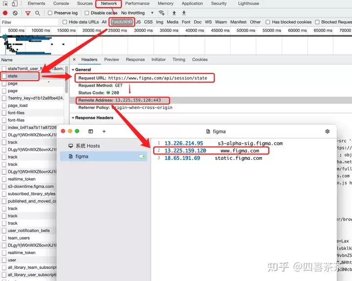The height and width of the screenshot is (281, 352).
Task: Collapse the Response Headers section
Action: [73, 118]
